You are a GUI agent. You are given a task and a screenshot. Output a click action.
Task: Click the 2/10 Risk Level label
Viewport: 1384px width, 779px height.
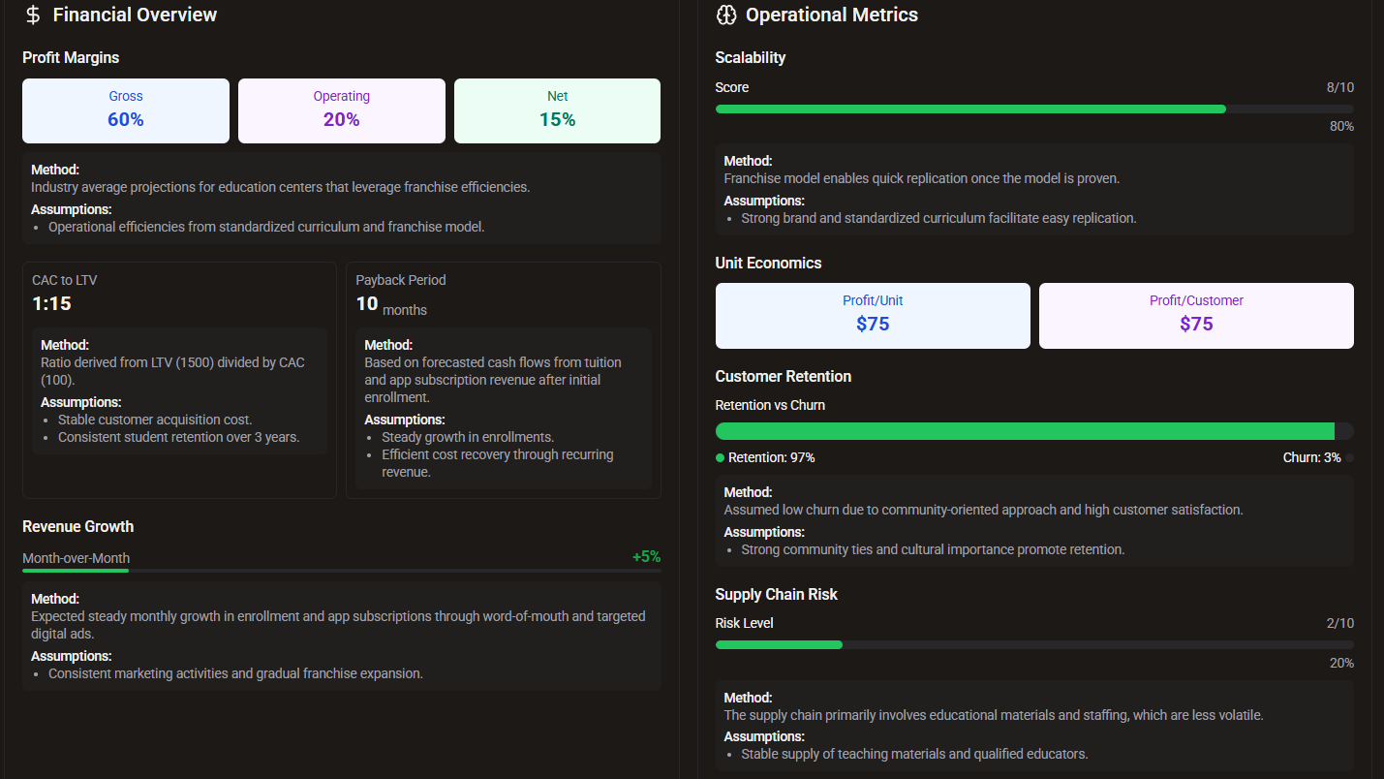[1339, 622]
